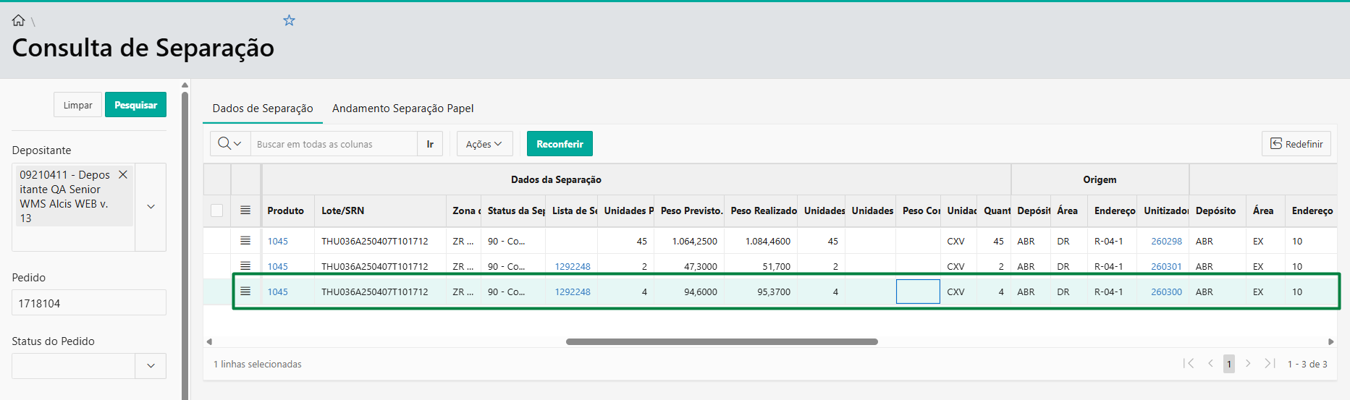1350x400 pixels.
Task: Sort by Produto column header
Action: 286,210
